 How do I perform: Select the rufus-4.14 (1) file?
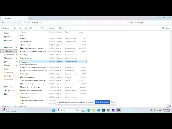[x=53, y=45]
